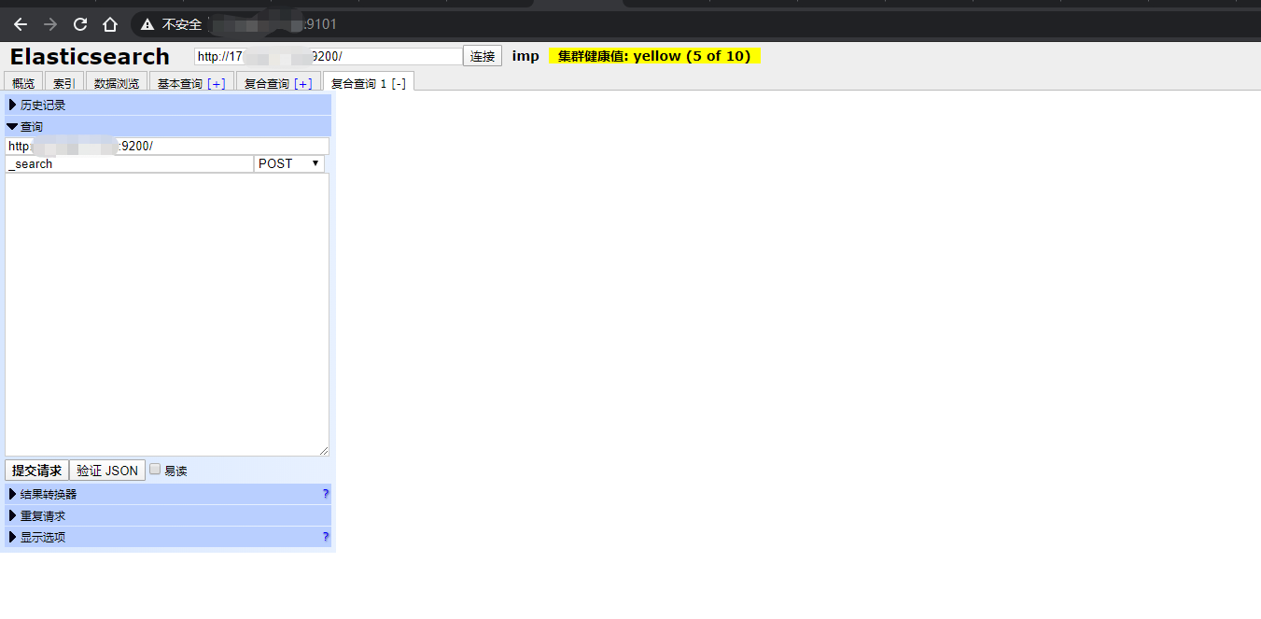View the insecure site warning icon
The image size is (1261, 619).
pyautogui.click(x=147, y=24)
